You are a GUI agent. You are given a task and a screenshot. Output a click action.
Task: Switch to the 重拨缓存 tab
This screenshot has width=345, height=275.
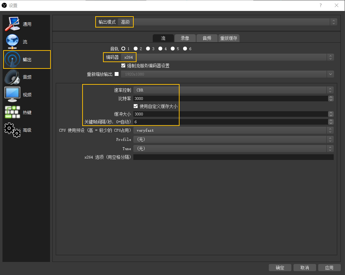tap(229, 38)
